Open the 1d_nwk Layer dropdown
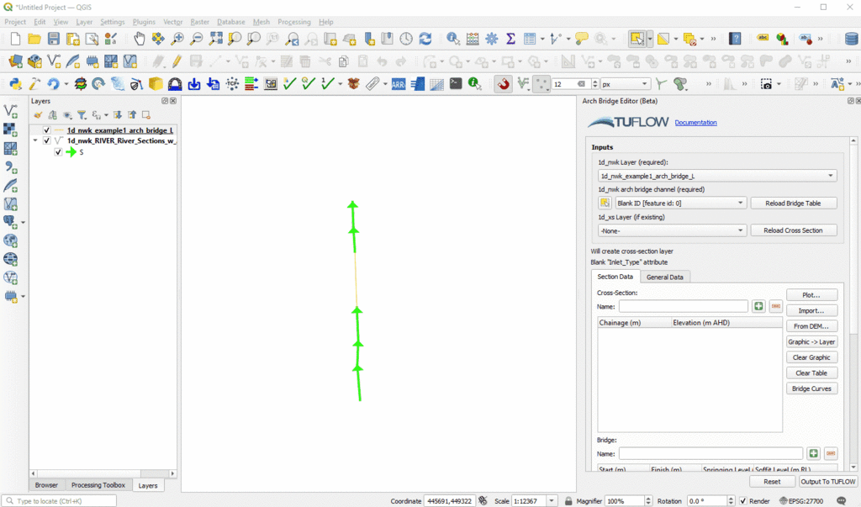The height and width of the screenshot is (507, 861). (716, 176)
